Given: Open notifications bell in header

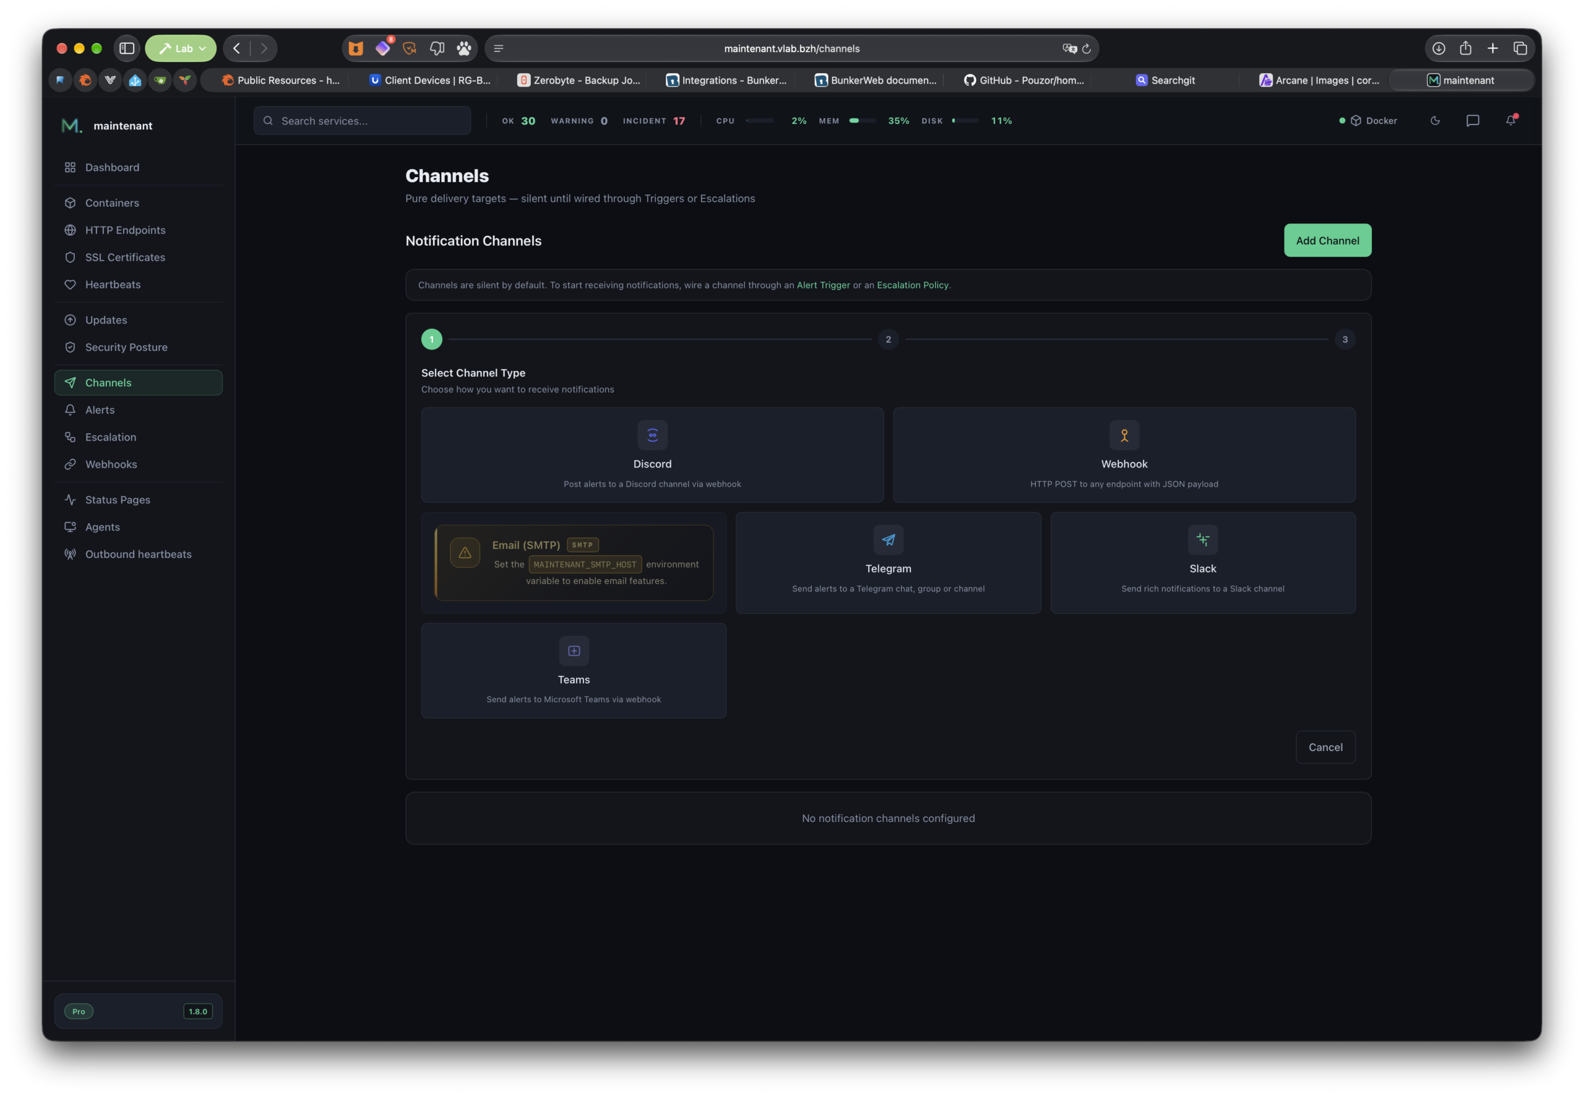Looking at the screenshot, I should point(1510,120).
